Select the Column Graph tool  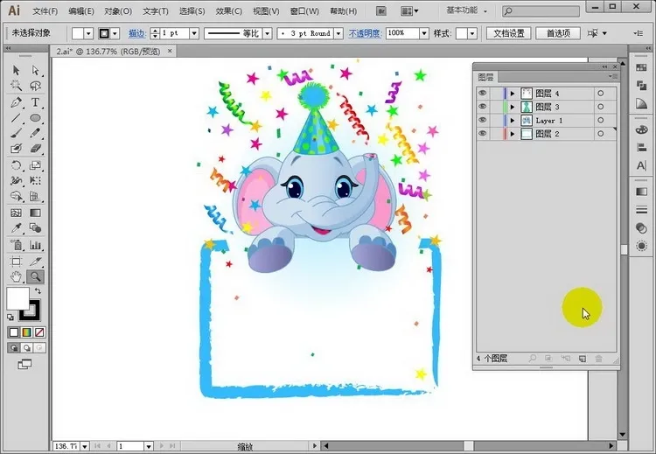(x=36, y=245)
